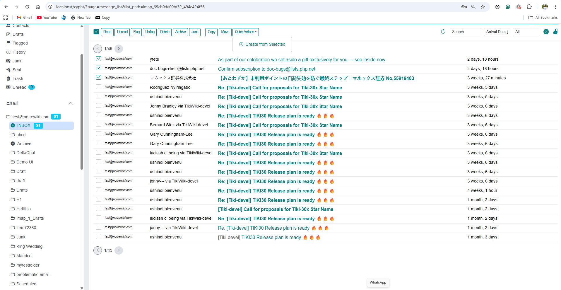
Task: Open the QuickActions dropdown
Action: 245,32
